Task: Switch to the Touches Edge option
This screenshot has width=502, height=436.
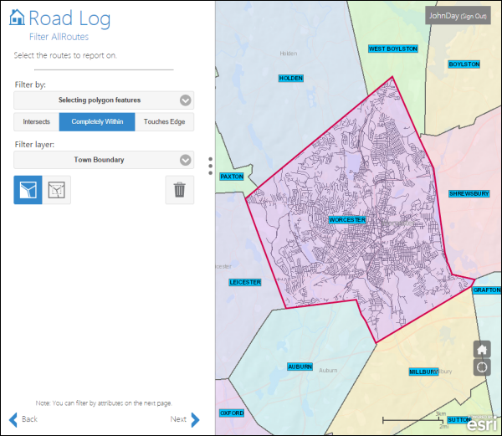Action: (x=164, y=122)
